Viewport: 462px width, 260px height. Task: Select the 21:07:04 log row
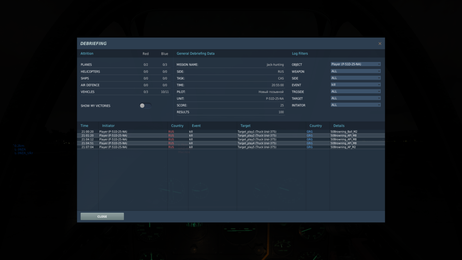(x=231, y=147)
